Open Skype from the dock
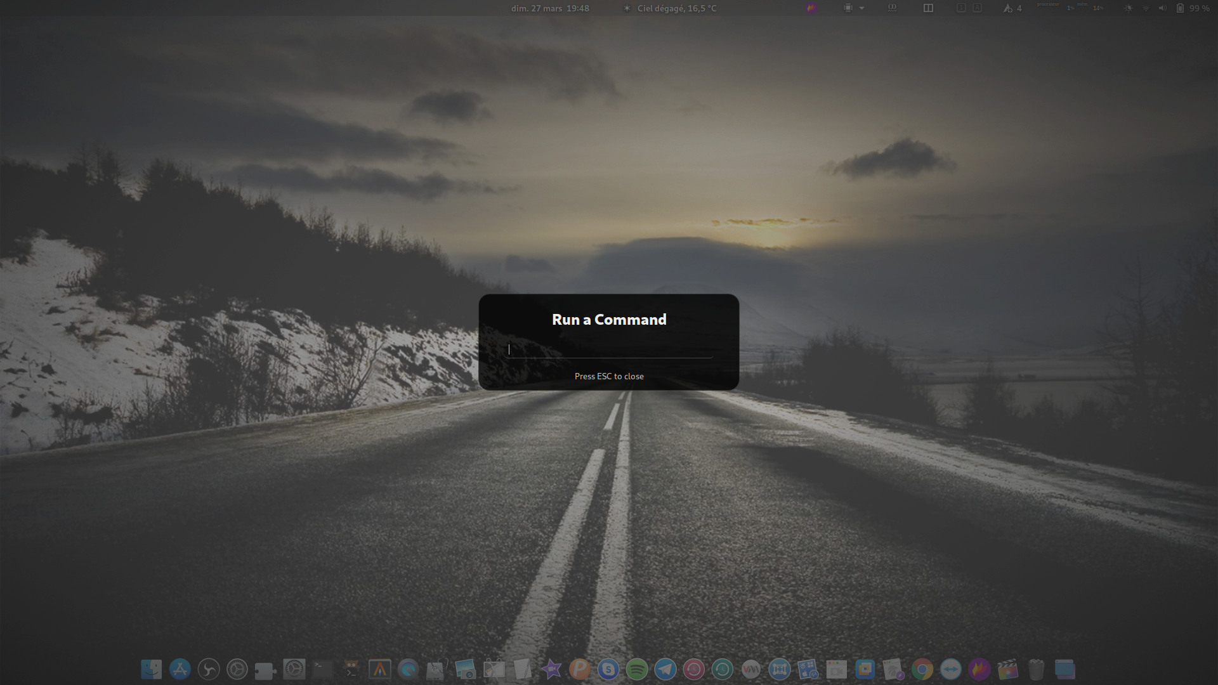The image size is (1218, 685). point(608,669)
